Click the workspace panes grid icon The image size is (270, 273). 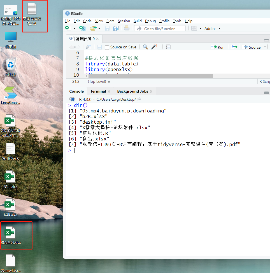pos(194,28)
